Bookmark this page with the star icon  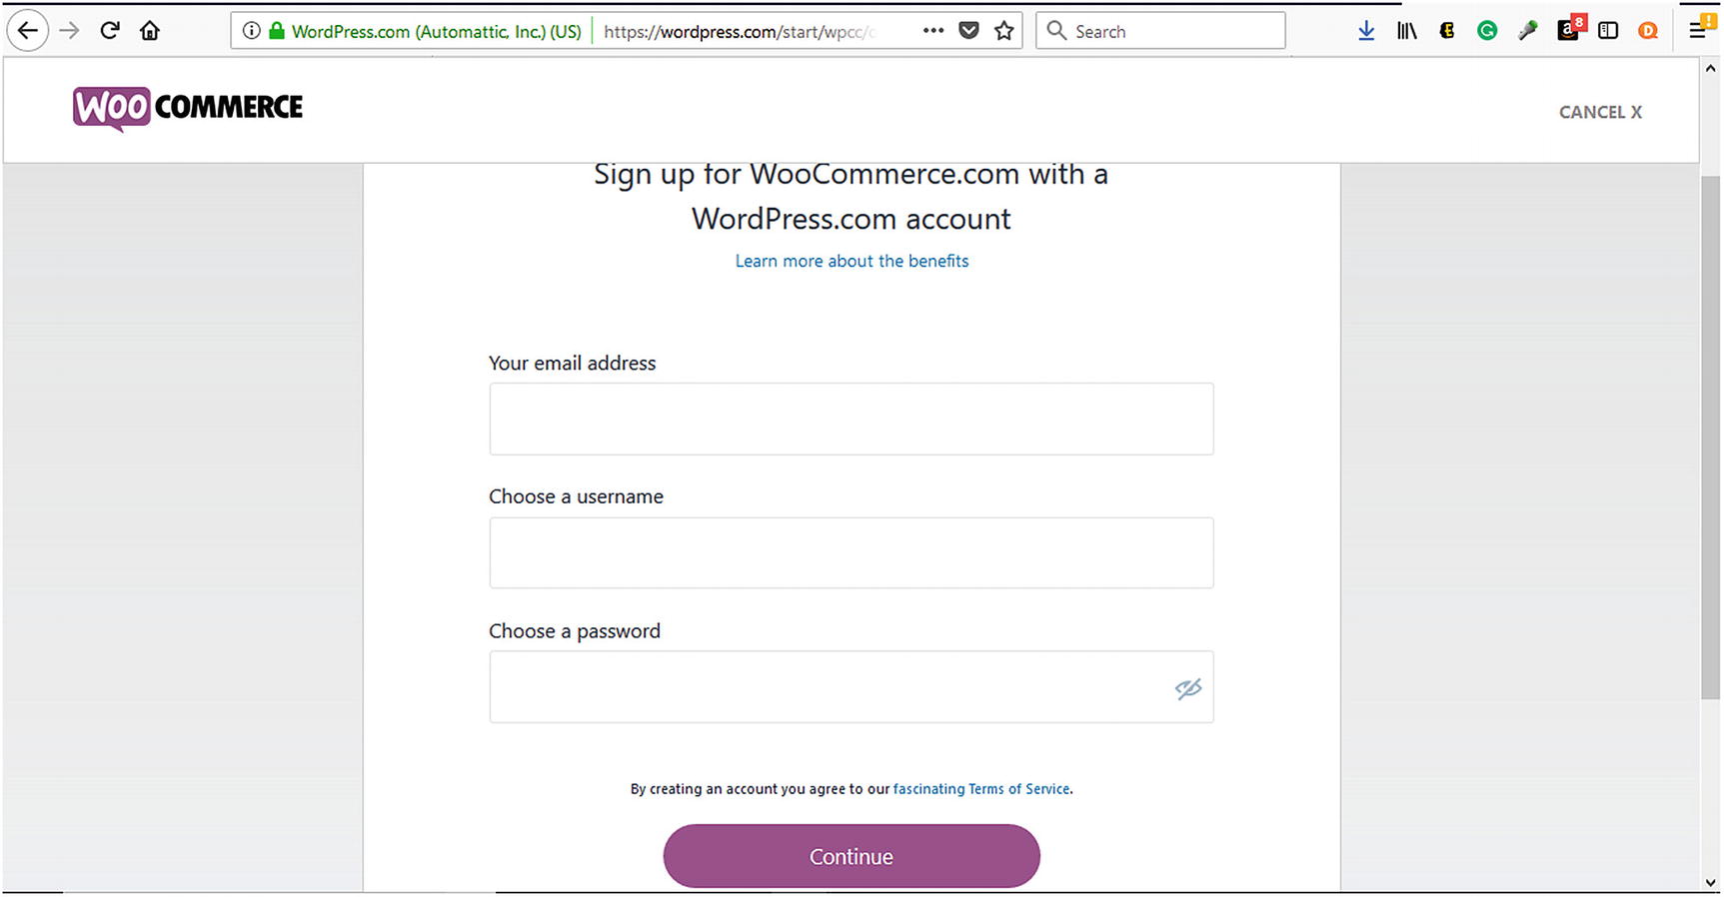[1004, 31]
